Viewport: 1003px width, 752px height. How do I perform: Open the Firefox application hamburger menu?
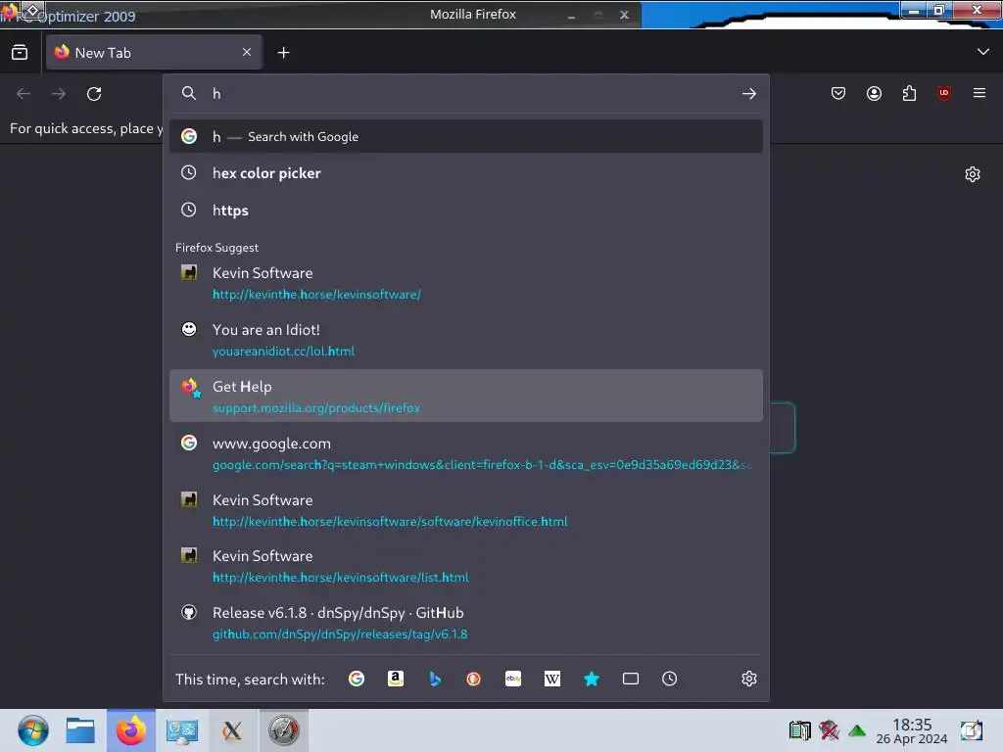click(979, 93)
